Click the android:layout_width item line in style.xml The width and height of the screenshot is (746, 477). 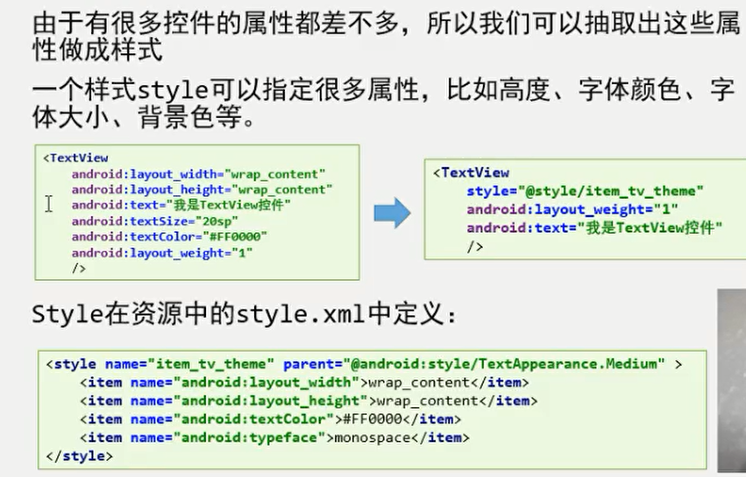[x=304, y=383]
